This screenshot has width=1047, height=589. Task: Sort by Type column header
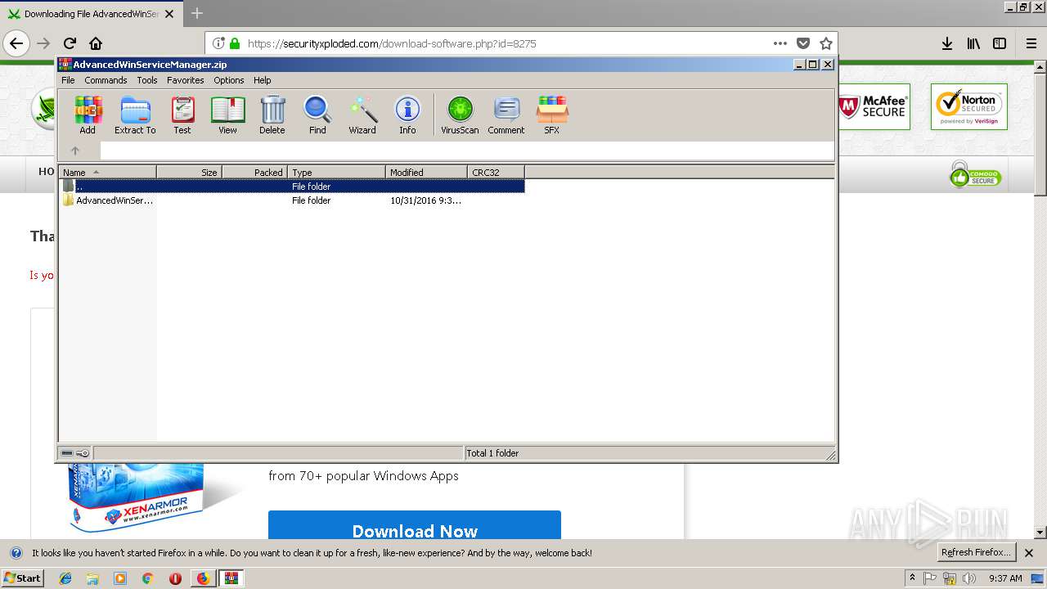click(x=337, y=172)
